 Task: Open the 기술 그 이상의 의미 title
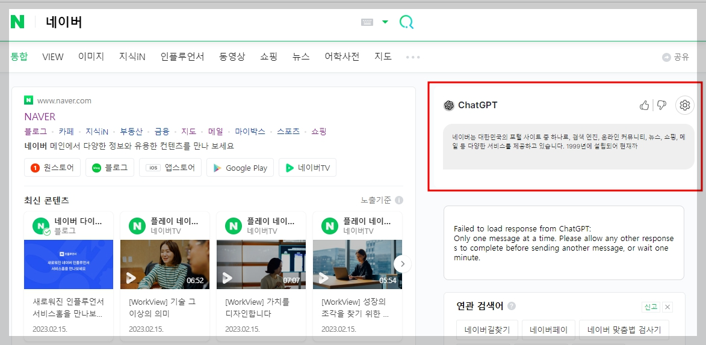[x=163, y=307]
